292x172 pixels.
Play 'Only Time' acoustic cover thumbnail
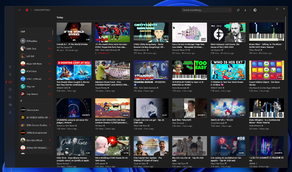pos(74,146)
